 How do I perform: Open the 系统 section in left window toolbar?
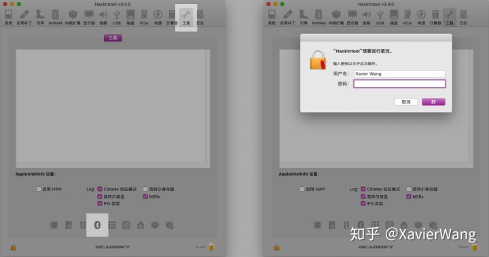(8, 17)
